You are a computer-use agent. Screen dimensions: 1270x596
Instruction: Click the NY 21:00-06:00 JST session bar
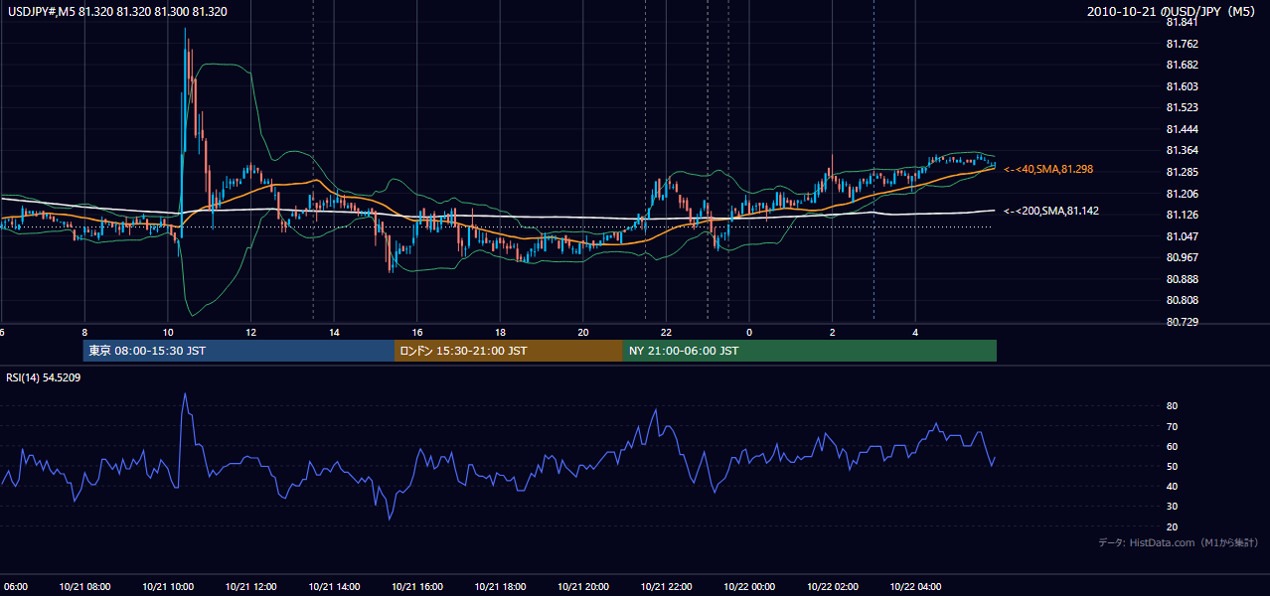coord(810,351)
